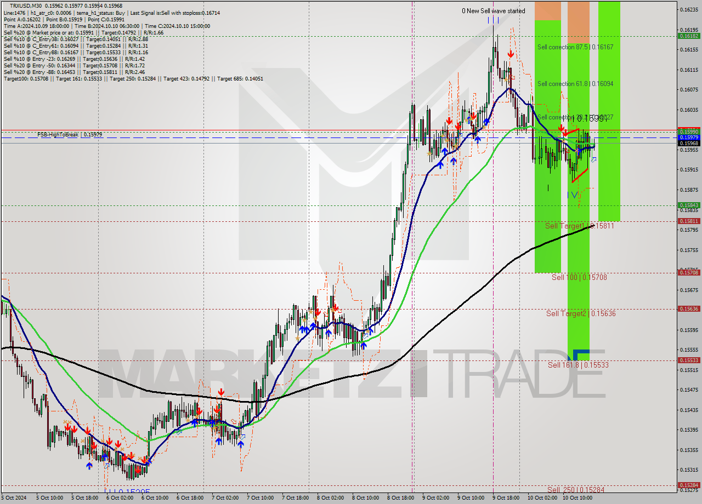The image size is (702, 504).
Task: Click '6 Oct 10:00' on time axis
Action: [x=155, y=498]
